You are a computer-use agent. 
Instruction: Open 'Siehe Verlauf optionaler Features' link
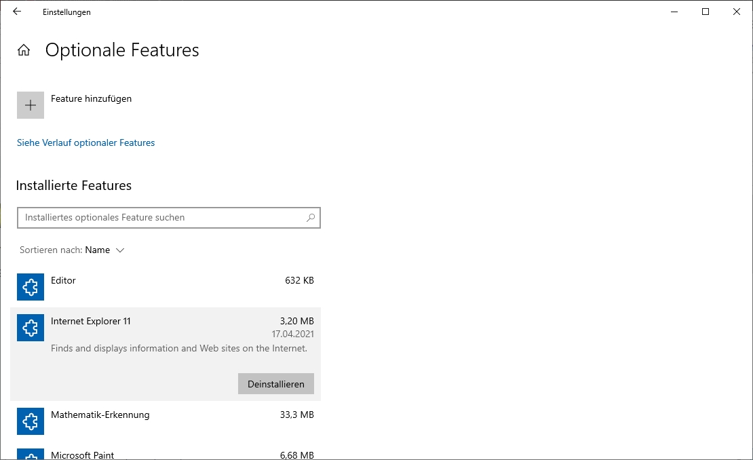pos(85,142)
